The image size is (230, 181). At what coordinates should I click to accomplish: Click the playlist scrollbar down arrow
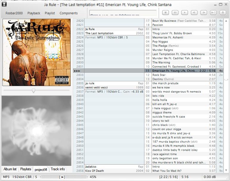point(226,170)
